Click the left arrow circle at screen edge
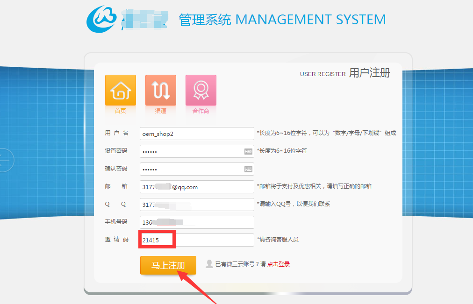Image resolution: width=473 pixels, height=304 pixels. tap(5, 161)
